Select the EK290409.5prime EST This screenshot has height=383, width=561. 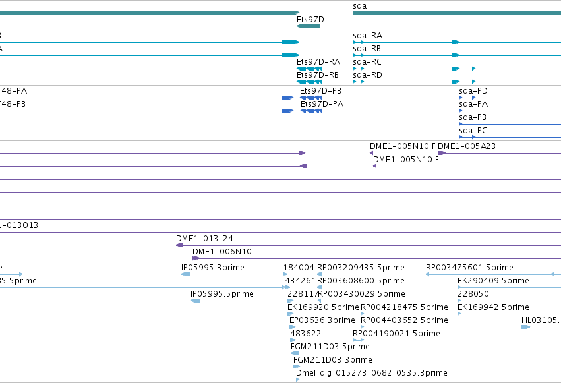click(510, 287)
